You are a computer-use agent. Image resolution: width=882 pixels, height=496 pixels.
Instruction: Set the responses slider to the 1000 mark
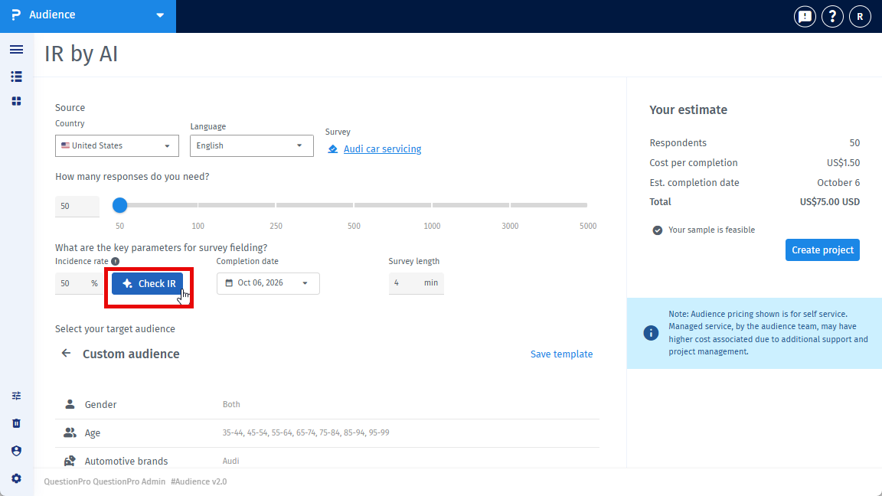432,205
